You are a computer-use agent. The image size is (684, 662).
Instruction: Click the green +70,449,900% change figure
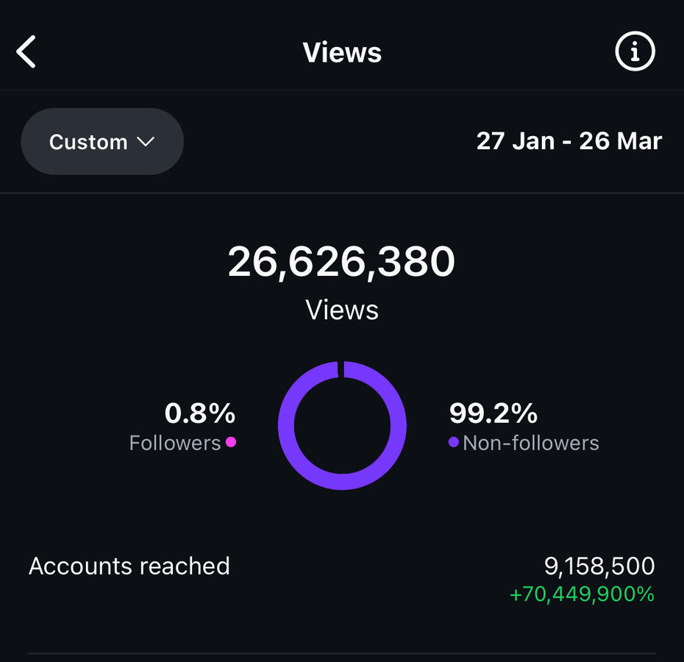coord(582,594)
